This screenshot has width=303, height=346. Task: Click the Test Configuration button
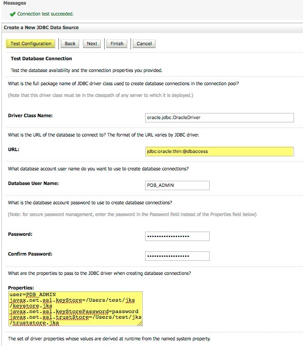[31, 44]
